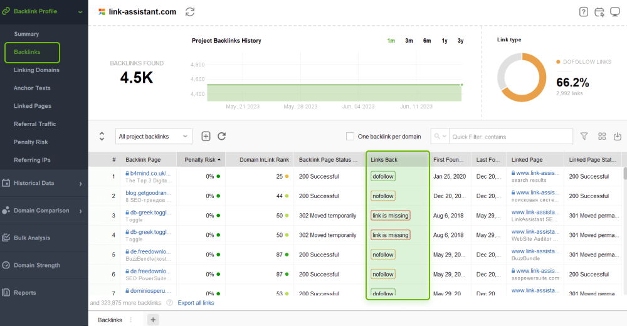
Task: Expand the Domain Comparison arrow
Action: tap(80, 211)
